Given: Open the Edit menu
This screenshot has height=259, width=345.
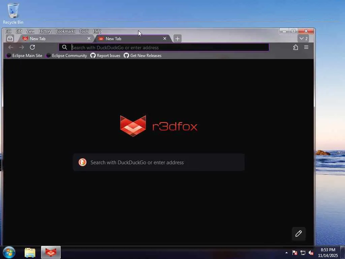Looking at the screenshot, I should [x=19, y=31].
